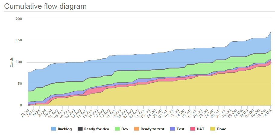
Task: Hide the Done series label
Action: [221, 129]
